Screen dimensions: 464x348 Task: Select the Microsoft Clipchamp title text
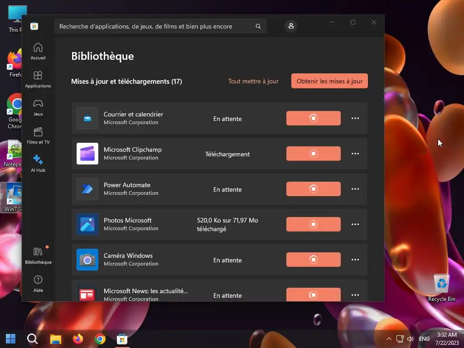tap(133, 150)
